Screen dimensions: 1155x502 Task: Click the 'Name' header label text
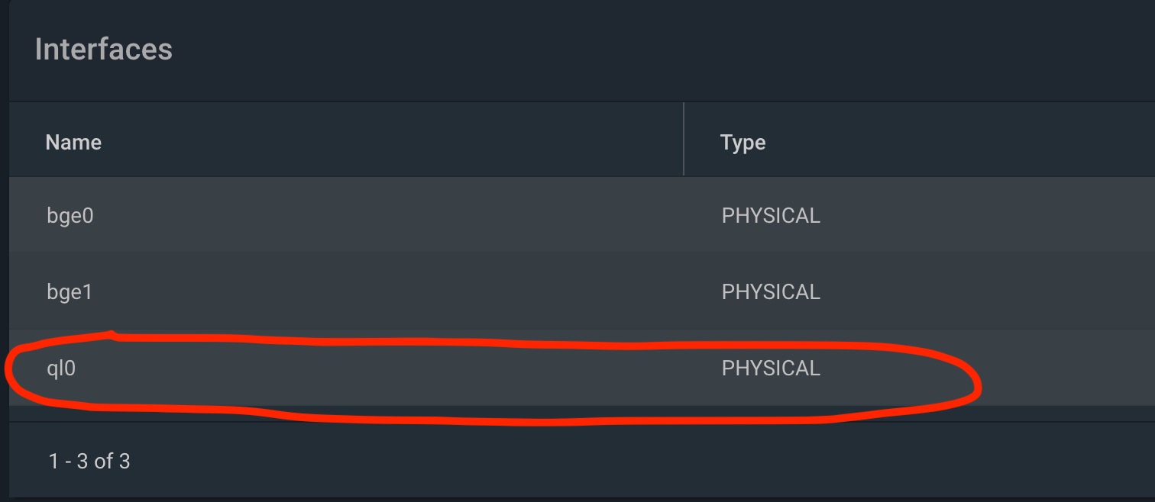point(73,142)
